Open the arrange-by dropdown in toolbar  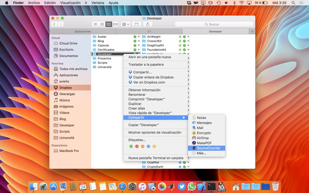tap(126, 24)
